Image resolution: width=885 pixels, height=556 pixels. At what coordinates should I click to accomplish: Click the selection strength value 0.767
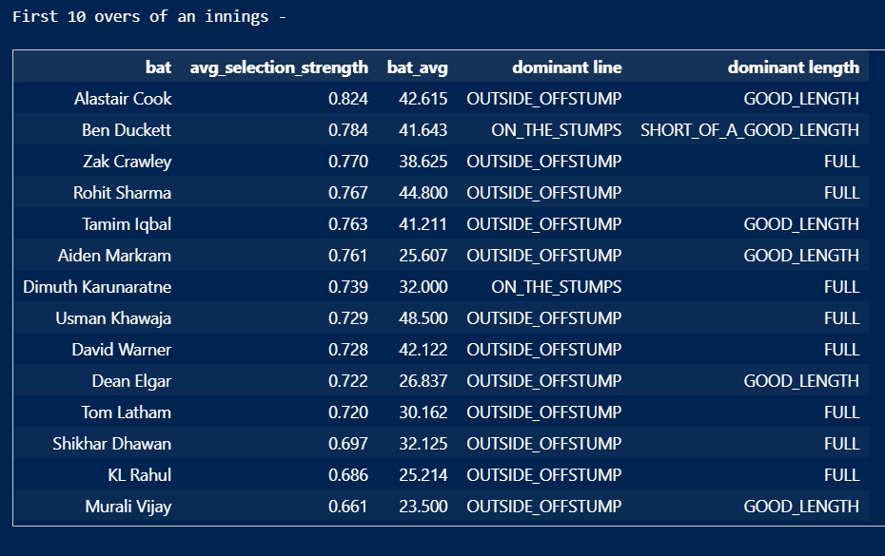coord(347,193)
